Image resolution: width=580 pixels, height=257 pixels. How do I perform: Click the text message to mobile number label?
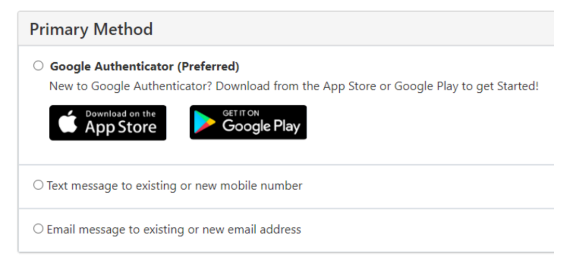pos(175,185)
